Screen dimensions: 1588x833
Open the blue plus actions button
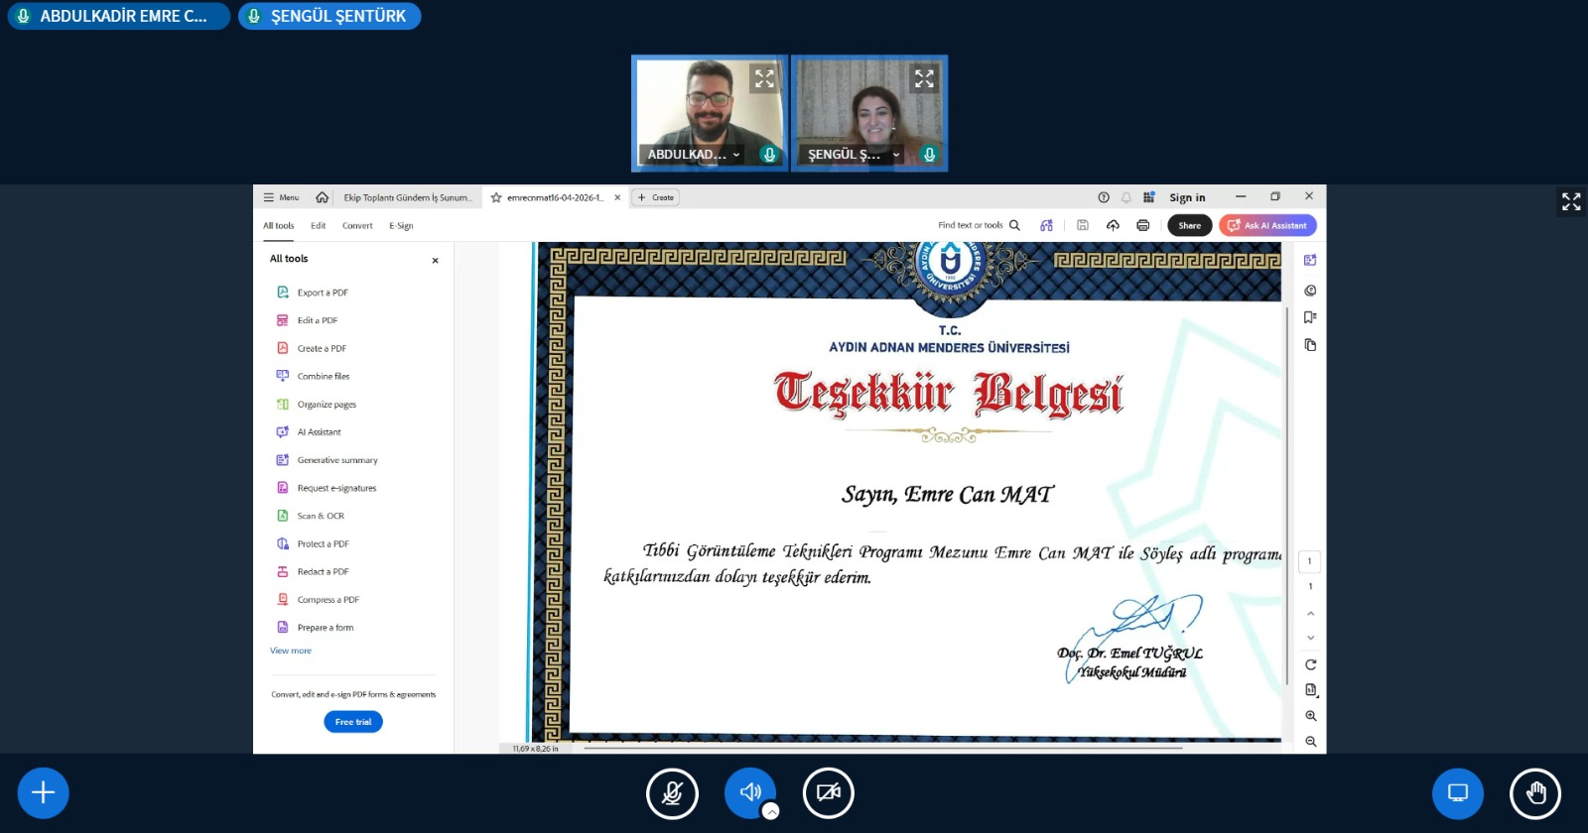43,793
